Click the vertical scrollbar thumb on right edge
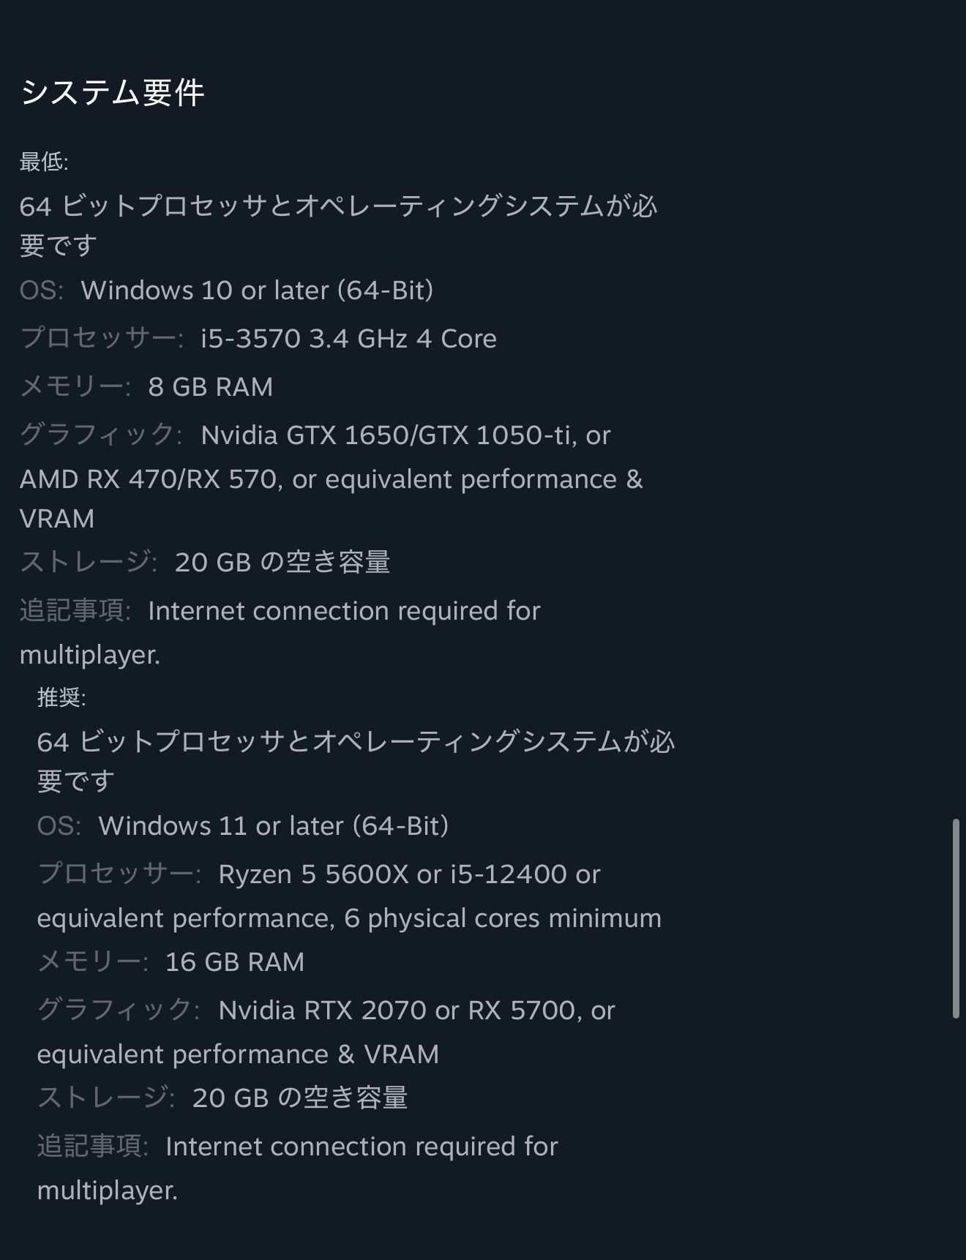 [956, 919]
